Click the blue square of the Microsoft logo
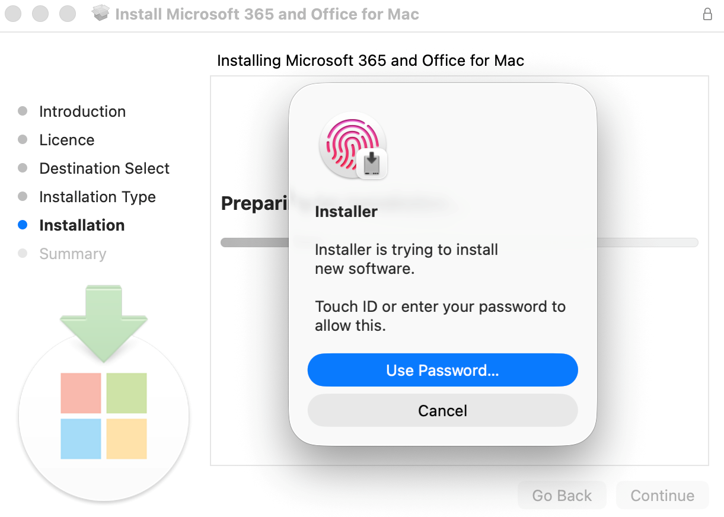 click(x=81, y=439)
